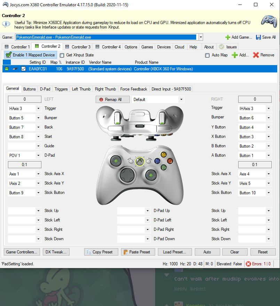Image resolution: width=280 pixels, height=306 pixels.
Task: Open the Cloud tab
Action: pos(179,47)
